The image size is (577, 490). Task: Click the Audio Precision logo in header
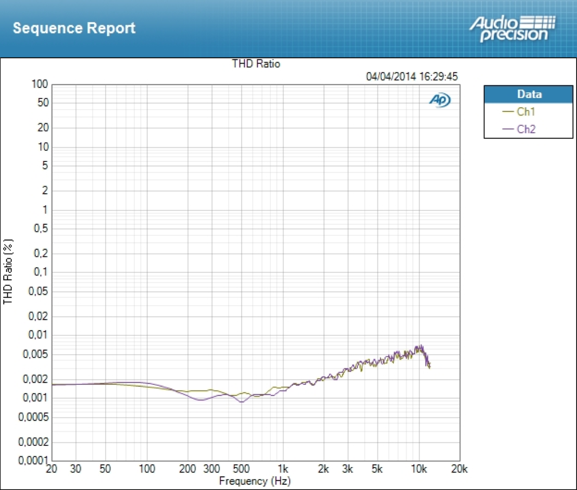[513, 29]
